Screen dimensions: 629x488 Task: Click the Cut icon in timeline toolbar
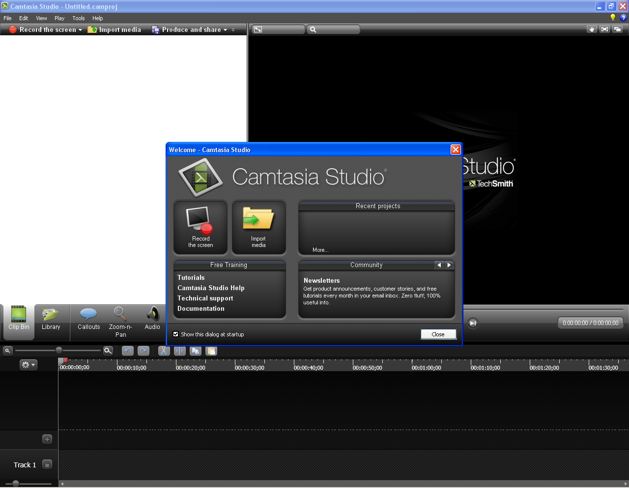164,351
